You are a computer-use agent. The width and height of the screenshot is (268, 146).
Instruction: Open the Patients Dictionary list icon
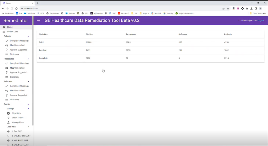(x=7, y=54)
